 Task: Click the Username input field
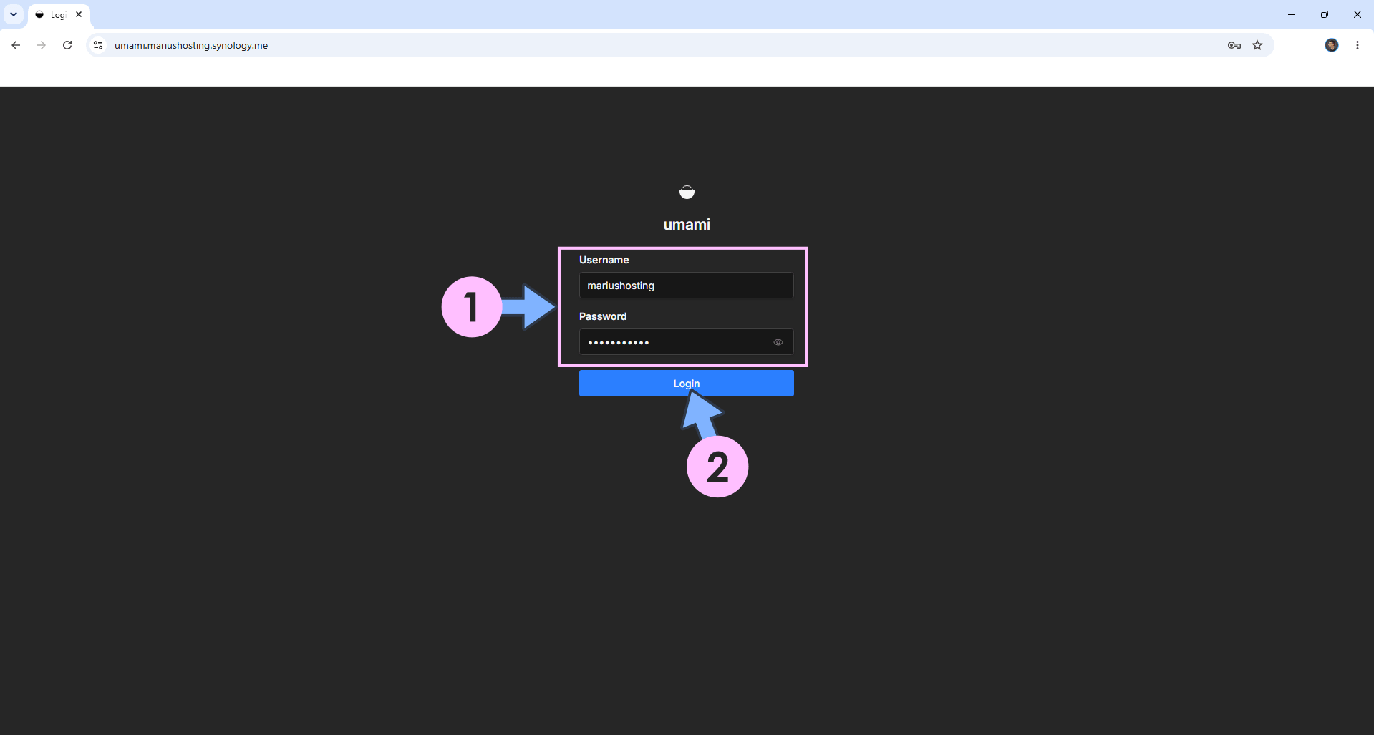point(686,286)
